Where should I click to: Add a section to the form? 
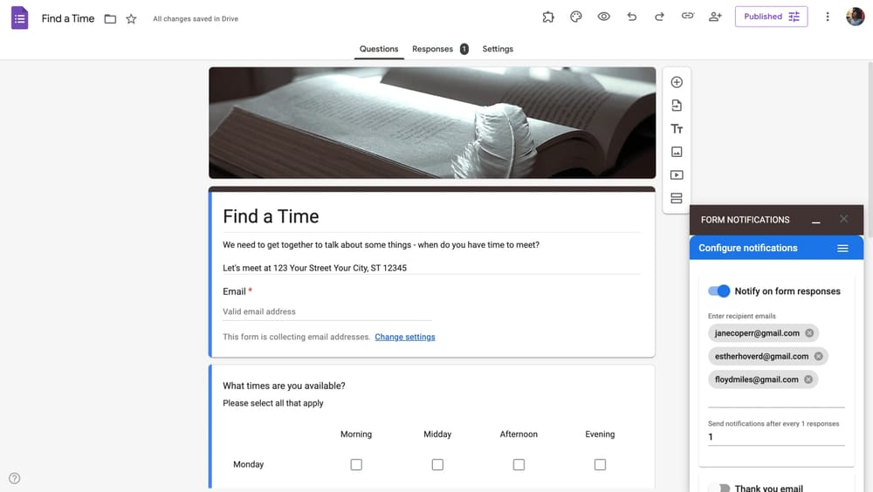click(677, 199)
